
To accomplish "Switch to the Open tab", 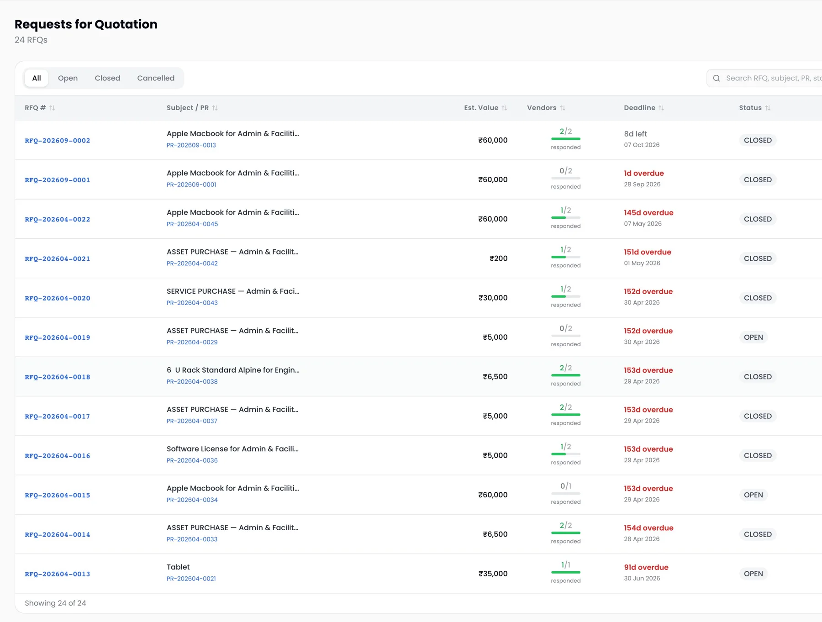I will [x=68, y=78].
